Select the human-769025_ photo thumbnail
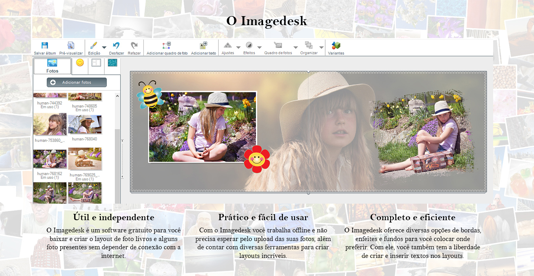Viewport: 534px width, 276px height. pos(85,159)
